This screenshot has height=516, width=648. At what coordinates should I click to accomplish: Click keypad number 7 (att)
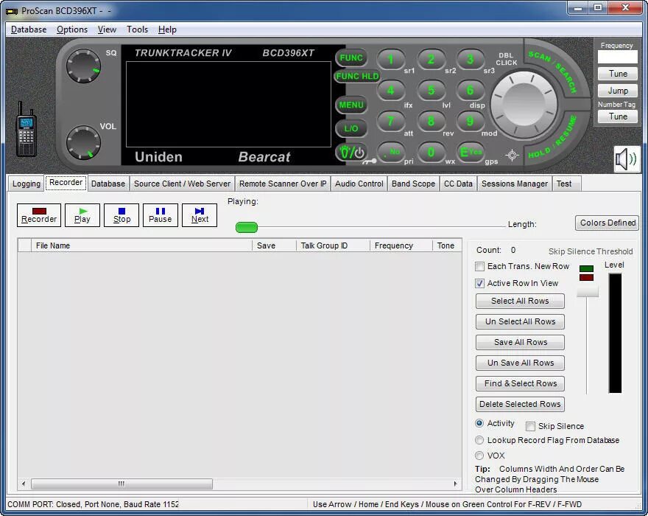point(390,121)
